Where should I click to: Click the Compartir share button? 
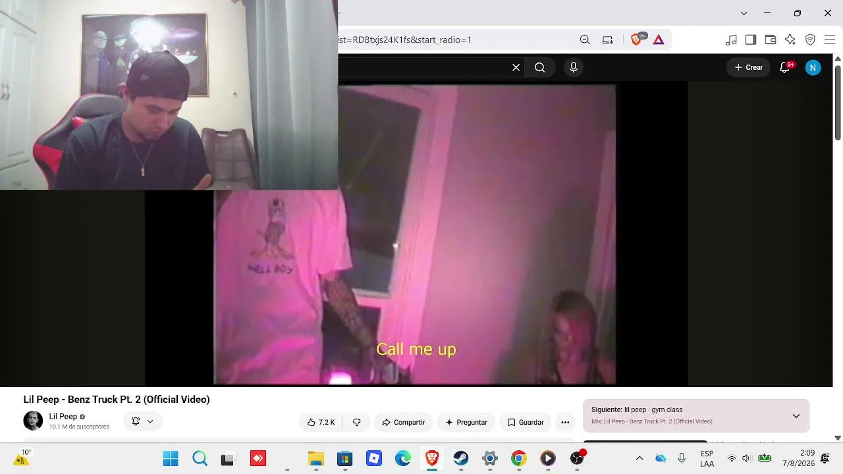403,422
